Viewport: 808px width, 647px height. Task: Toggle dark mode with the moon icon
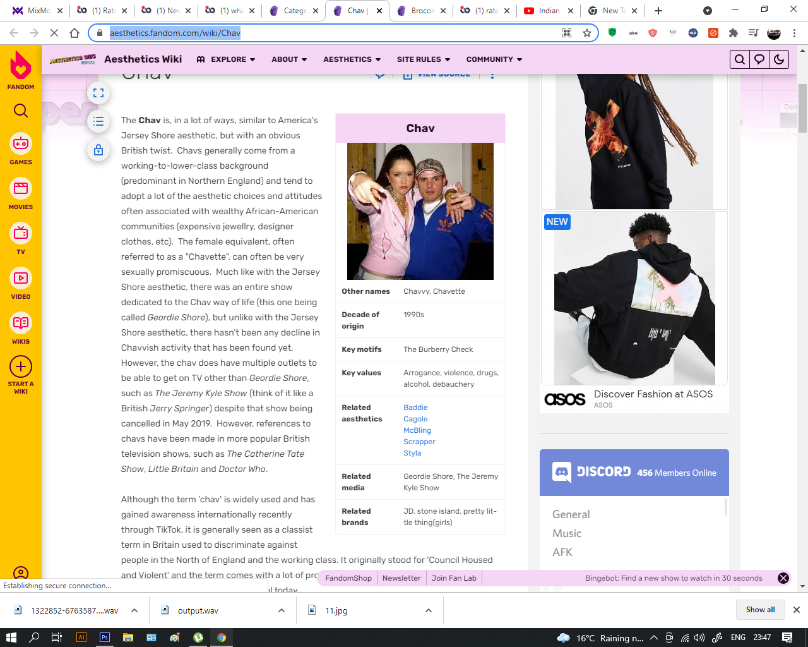pos(779,59)
